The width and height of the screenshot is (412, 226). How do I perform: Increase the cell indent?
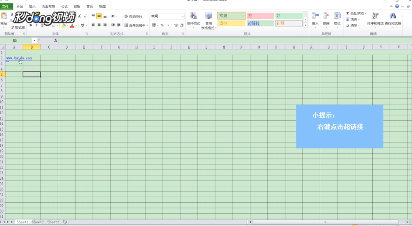pos(118,25)
